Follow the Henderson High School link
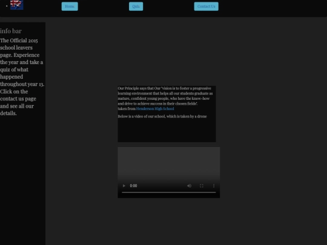Viewport: 327px width, 245px height. click(x=155, y=109)
